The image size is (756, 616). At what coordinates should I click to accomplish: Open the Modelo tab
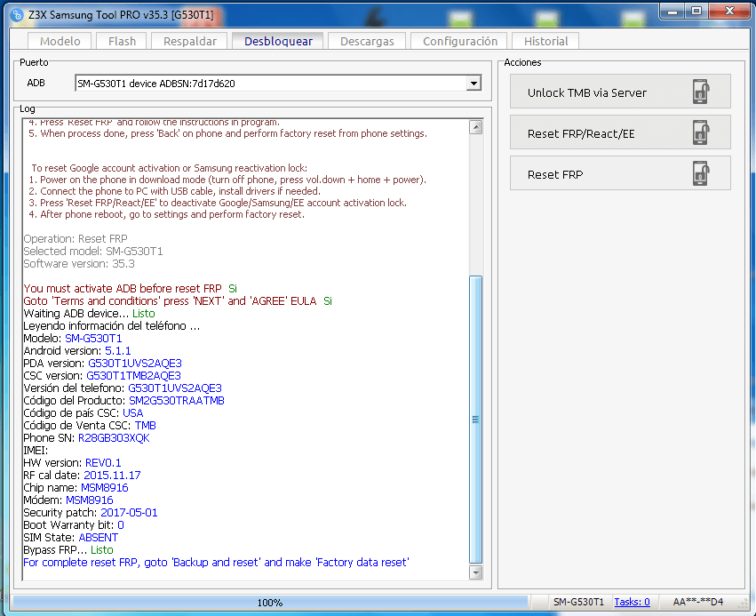60,41
